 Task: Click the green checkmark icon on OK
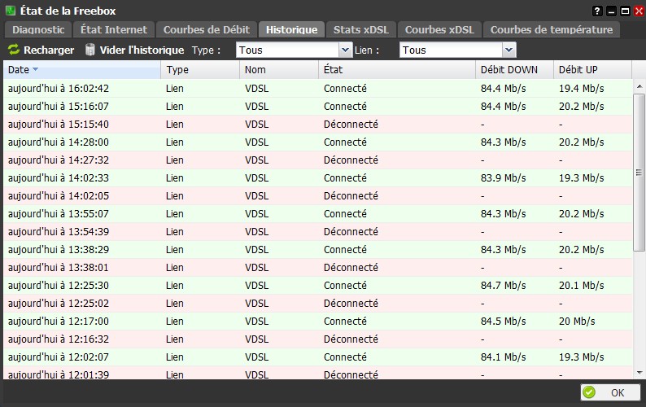(589, 392)
